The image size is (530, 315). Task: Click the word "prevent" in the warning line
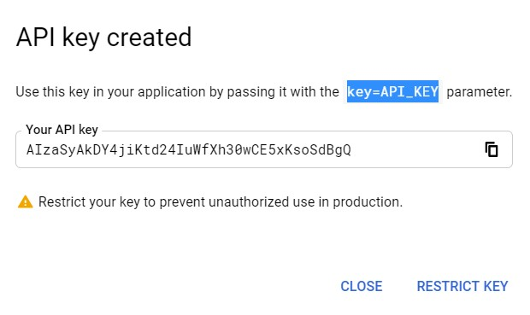(x=182, y=202)
